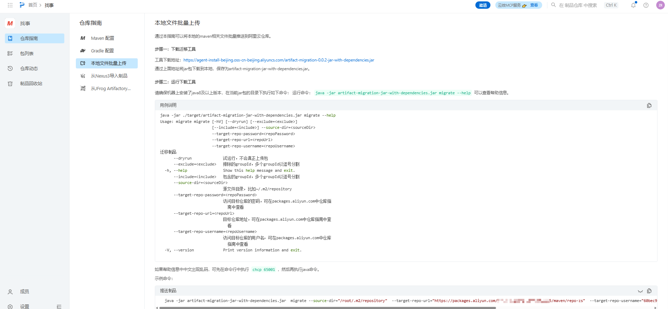This screenshot has width=668, height=309.
Task: Click the 成员 person icon
Action: 10,292
